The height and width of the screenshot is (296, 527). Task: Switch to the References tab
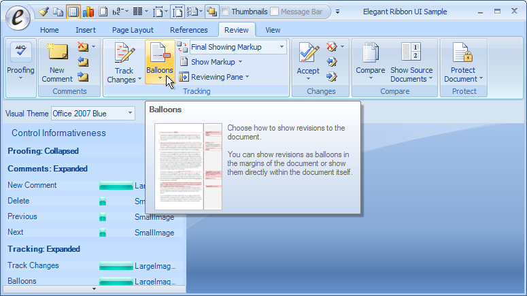point(189,30)
